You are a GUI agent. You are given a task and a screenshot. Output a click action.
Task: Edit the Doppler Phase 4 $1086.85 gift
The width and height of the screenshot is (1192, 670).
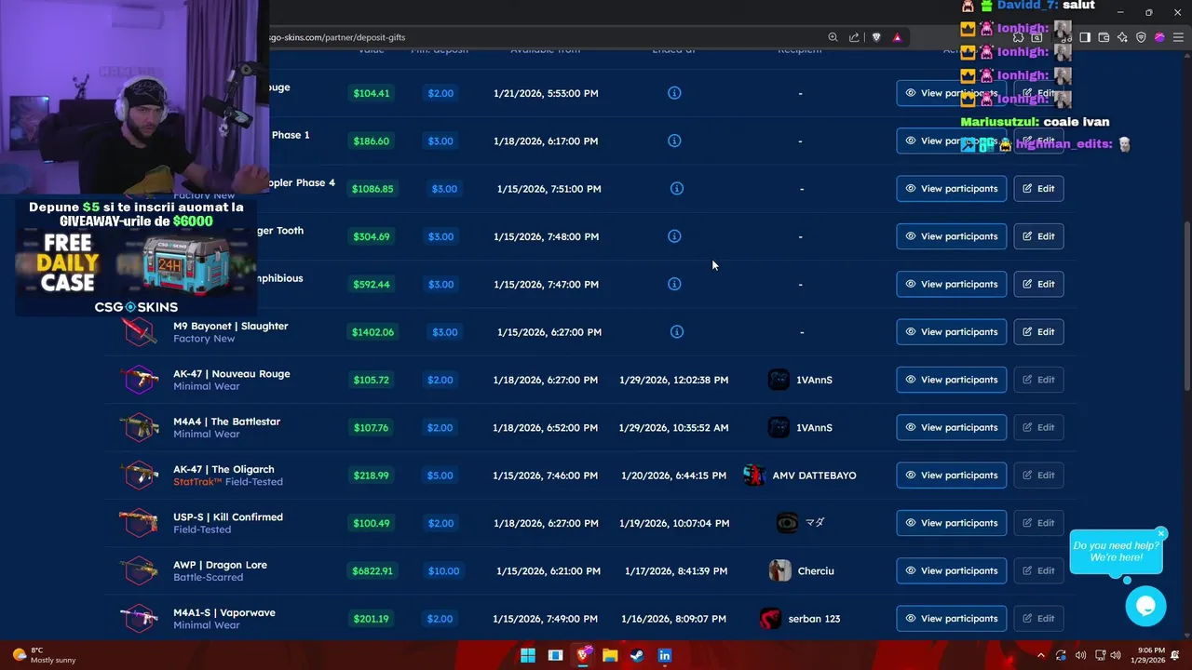point(1038,189)
